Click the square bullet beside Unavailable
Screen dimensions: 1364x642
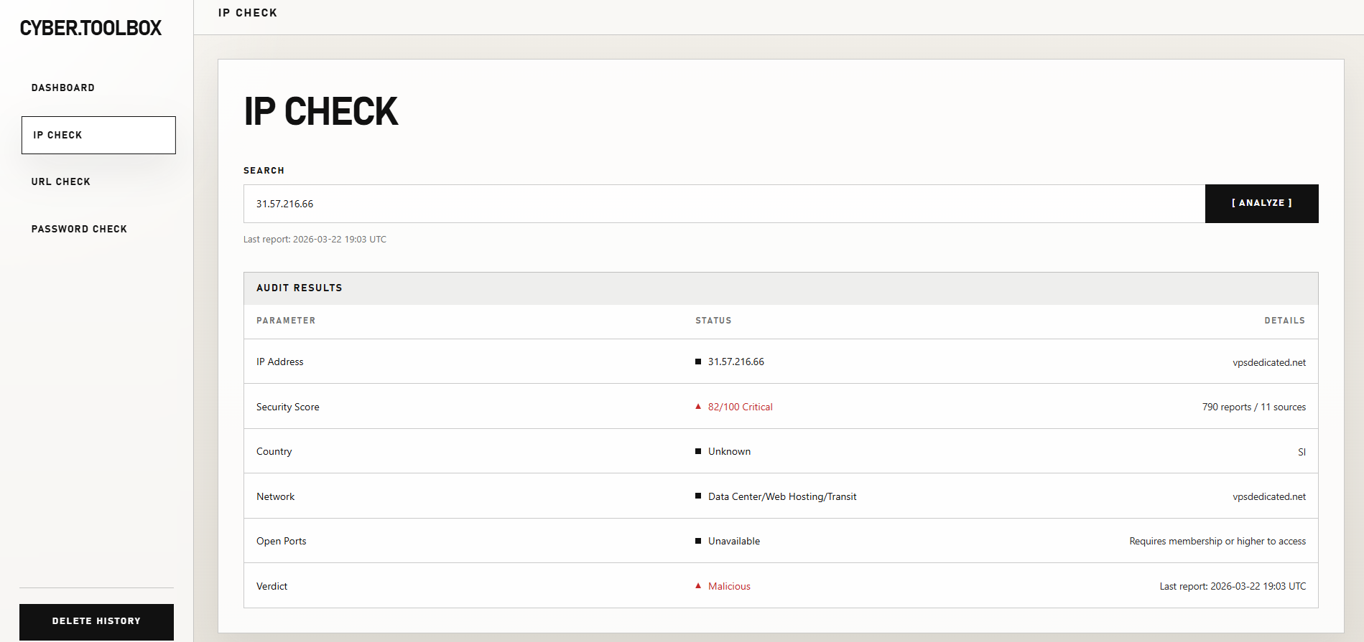(698, 541)
